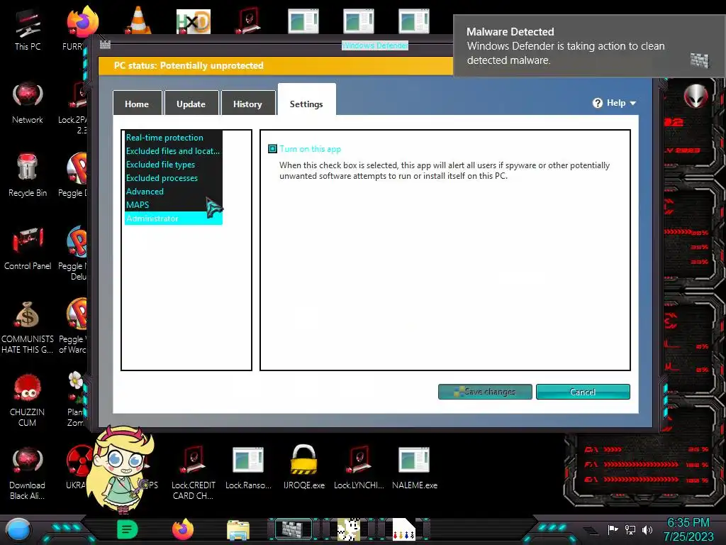Run the IJROQE.exe padlock icon

tap(303, 467)
